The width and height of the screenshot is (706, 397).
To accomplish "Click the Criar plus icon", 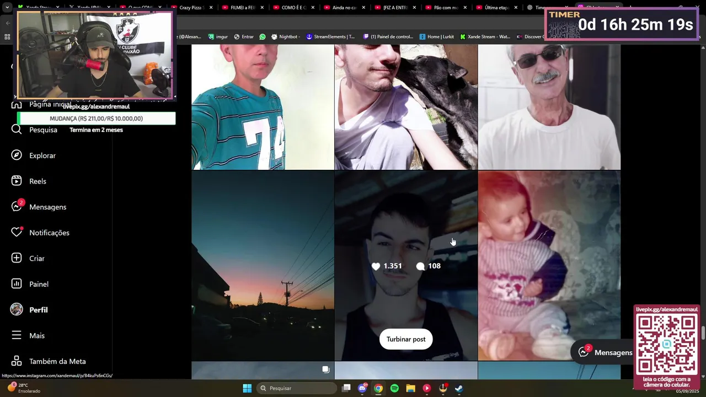I will (x=17, y=258).
